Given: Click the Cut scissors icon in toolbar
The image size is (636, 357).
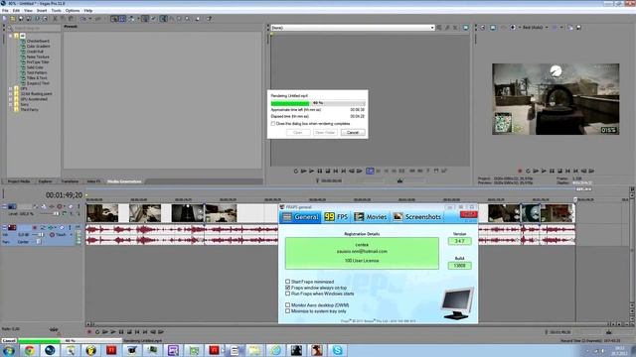Looking at the screenshot, I should [56, 18].
